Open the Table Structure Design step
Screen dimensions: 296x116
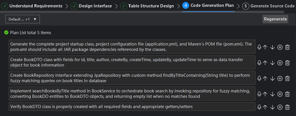tap(147, 6)
